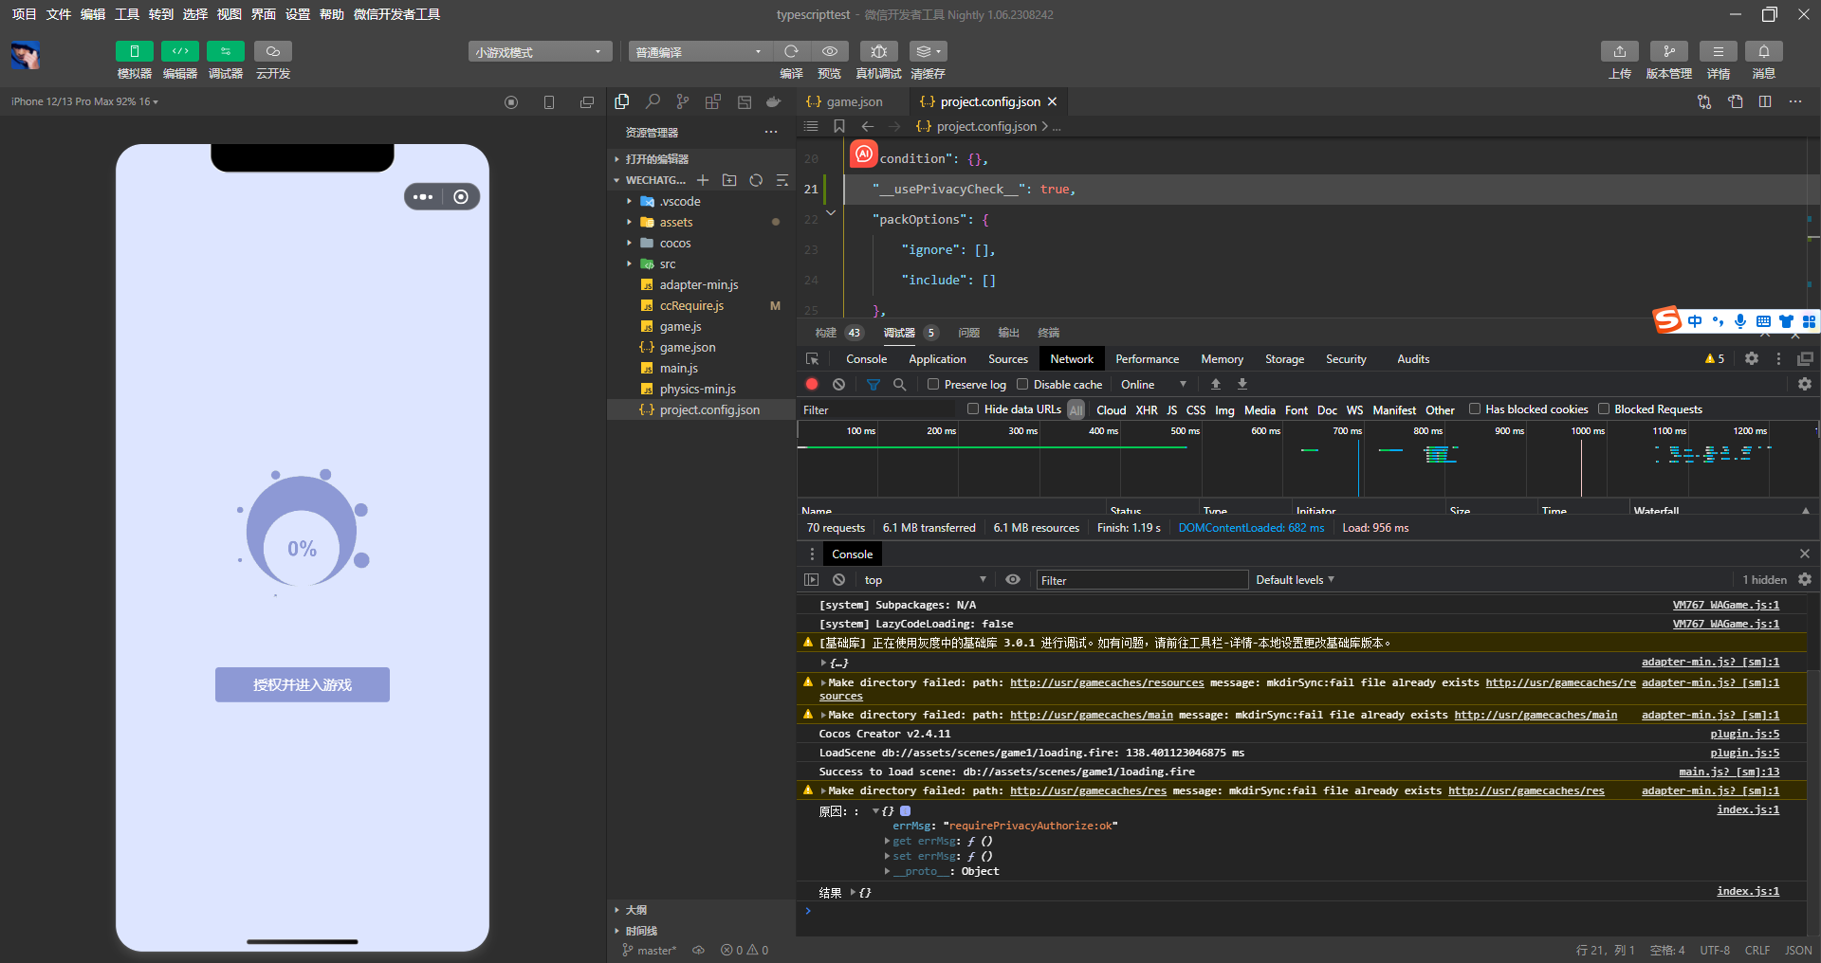Image resolution: width=1821 pixels, height=963 pixels.
Task: Click the real device debug (真机调试) icon
Action: [x=878, y=51]
